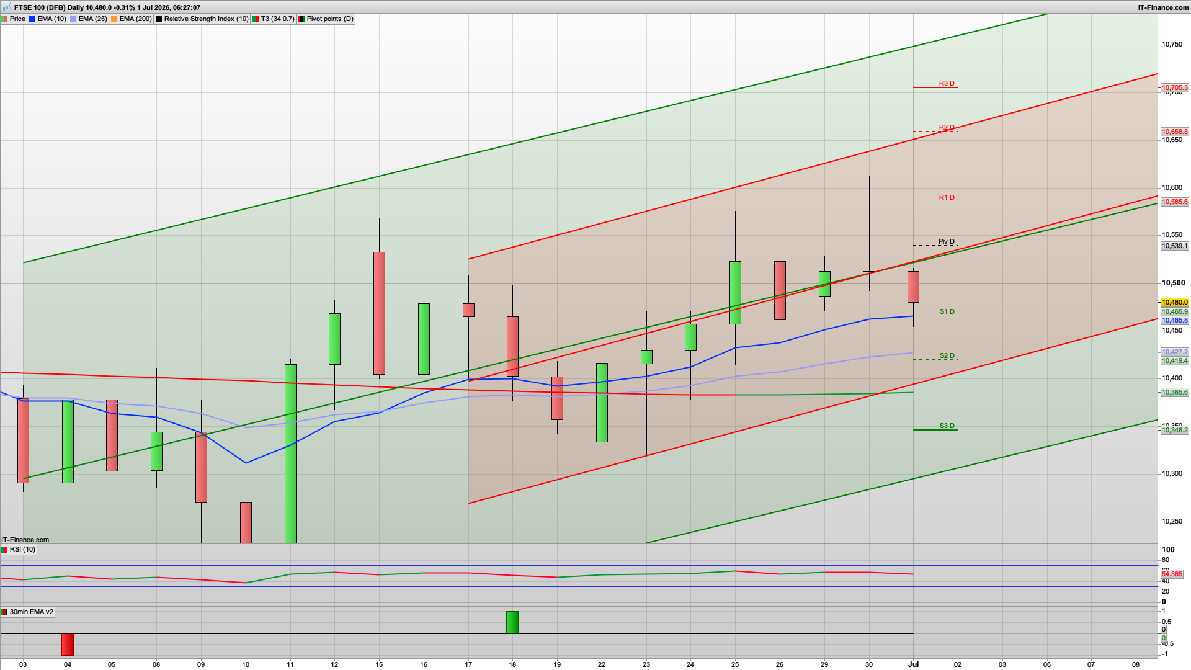
Task: Select the S2 D pivot label
Action: click(947, 355)
